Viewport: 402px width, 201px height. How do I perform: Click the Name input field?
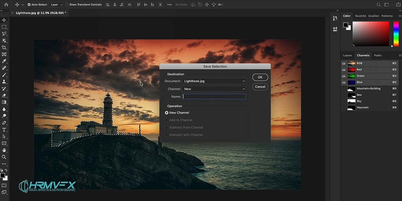[214, 97]
